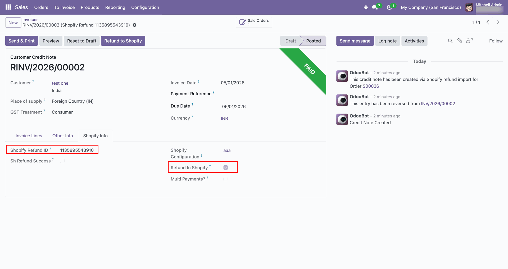Click Mitchell Admin's avatar picture
Screen dimensions: 508x269
469,7
